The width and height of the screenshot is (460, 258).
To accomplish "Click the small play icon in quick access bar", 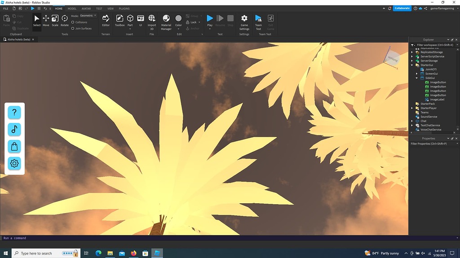I will tap(32, 9).
